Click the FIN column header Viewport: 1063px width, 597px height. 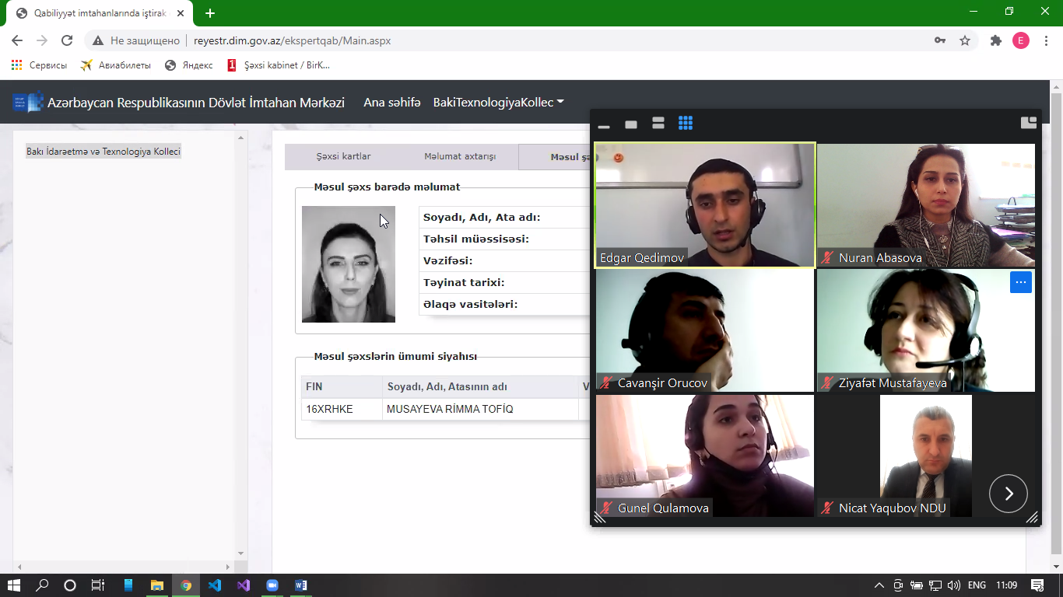342,387
